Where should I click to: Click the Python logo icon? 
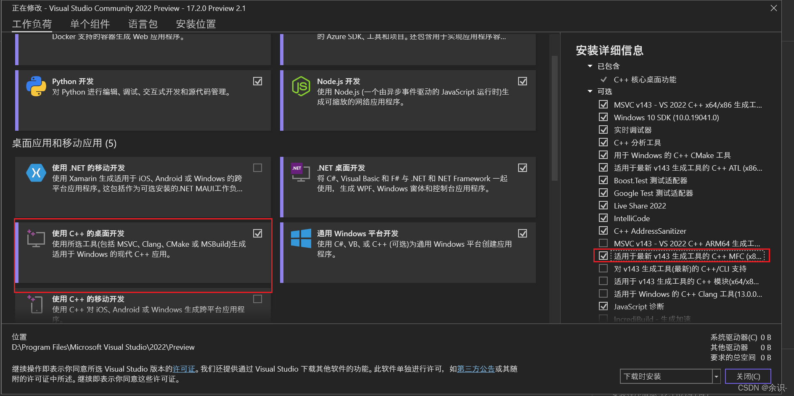pos(36,86)
